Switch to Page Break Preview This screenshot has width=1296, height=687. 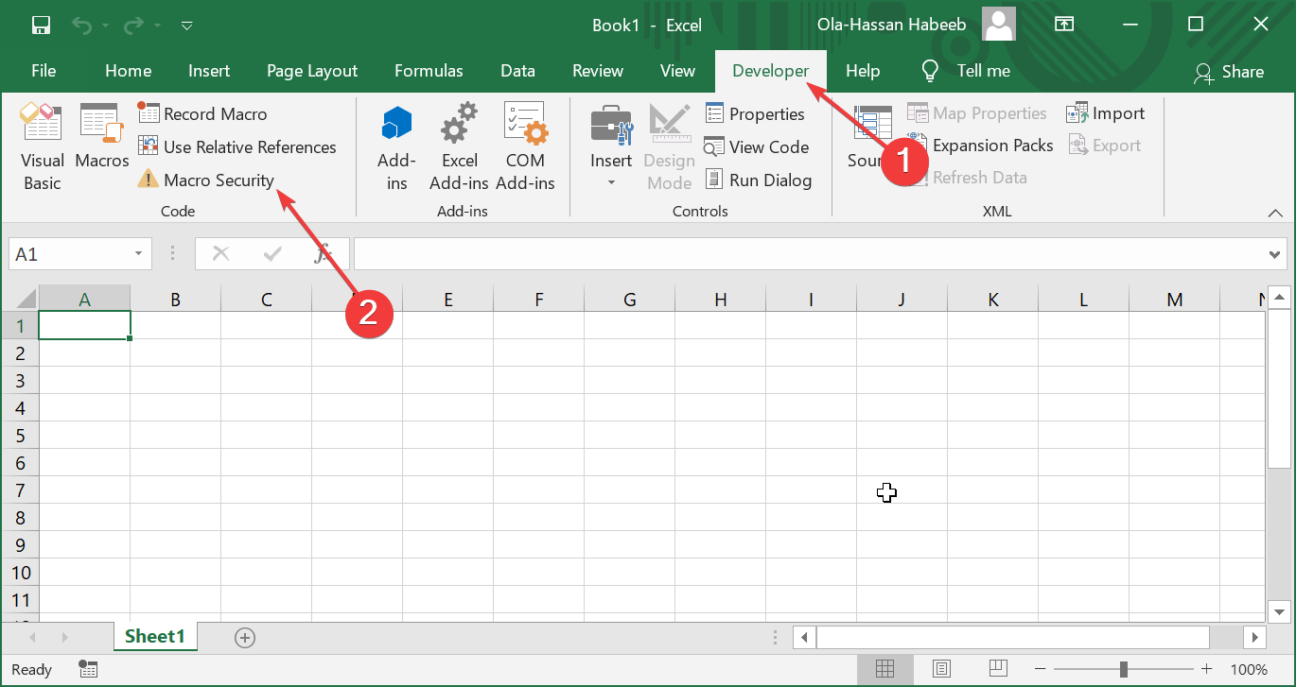pos(997,669)
